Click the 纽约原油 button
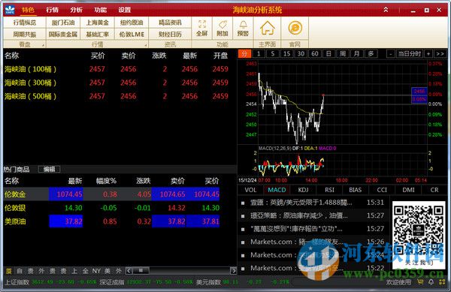 [x=132, y=23]
